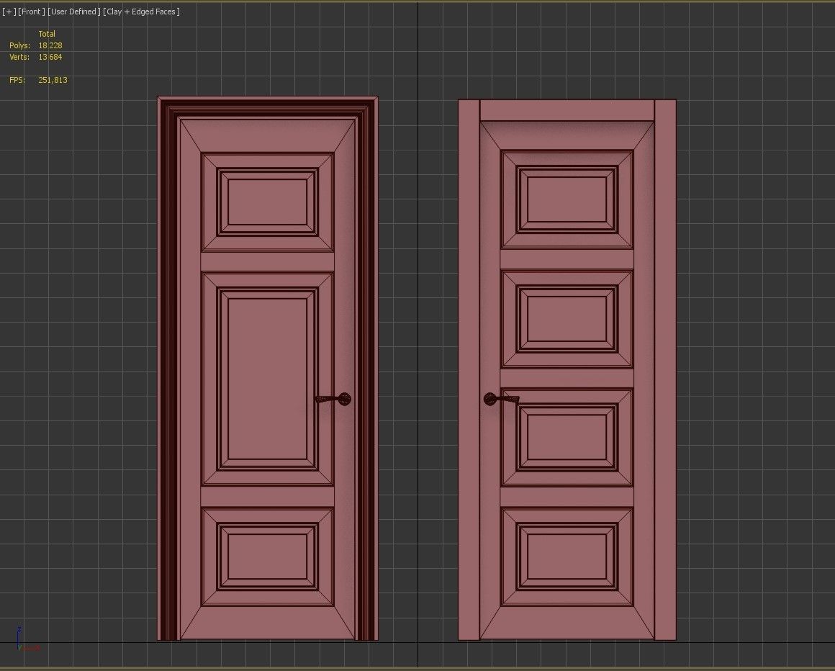
Task: Select the right door's top header board
Action: click(567, 110)
